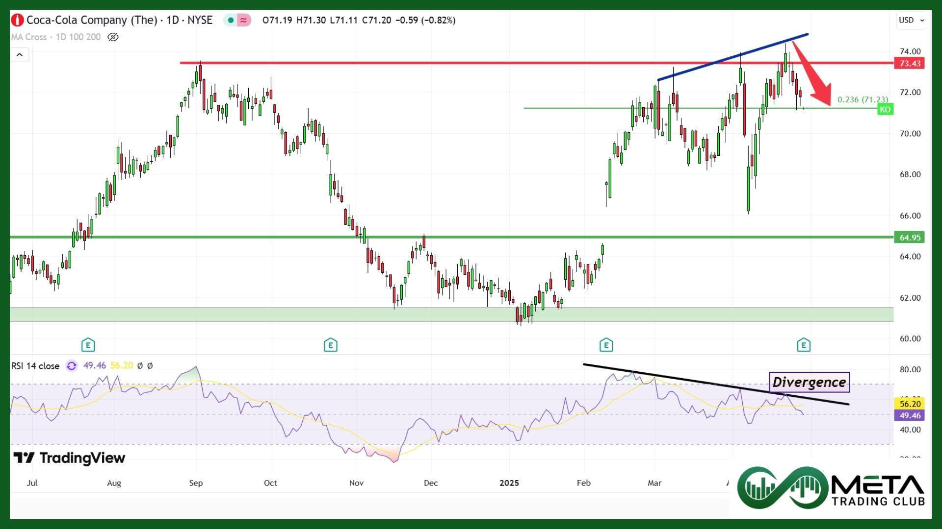Toggle MA Cross indicator visibility eye
This screenshot has width=942, height=529.
113,37
